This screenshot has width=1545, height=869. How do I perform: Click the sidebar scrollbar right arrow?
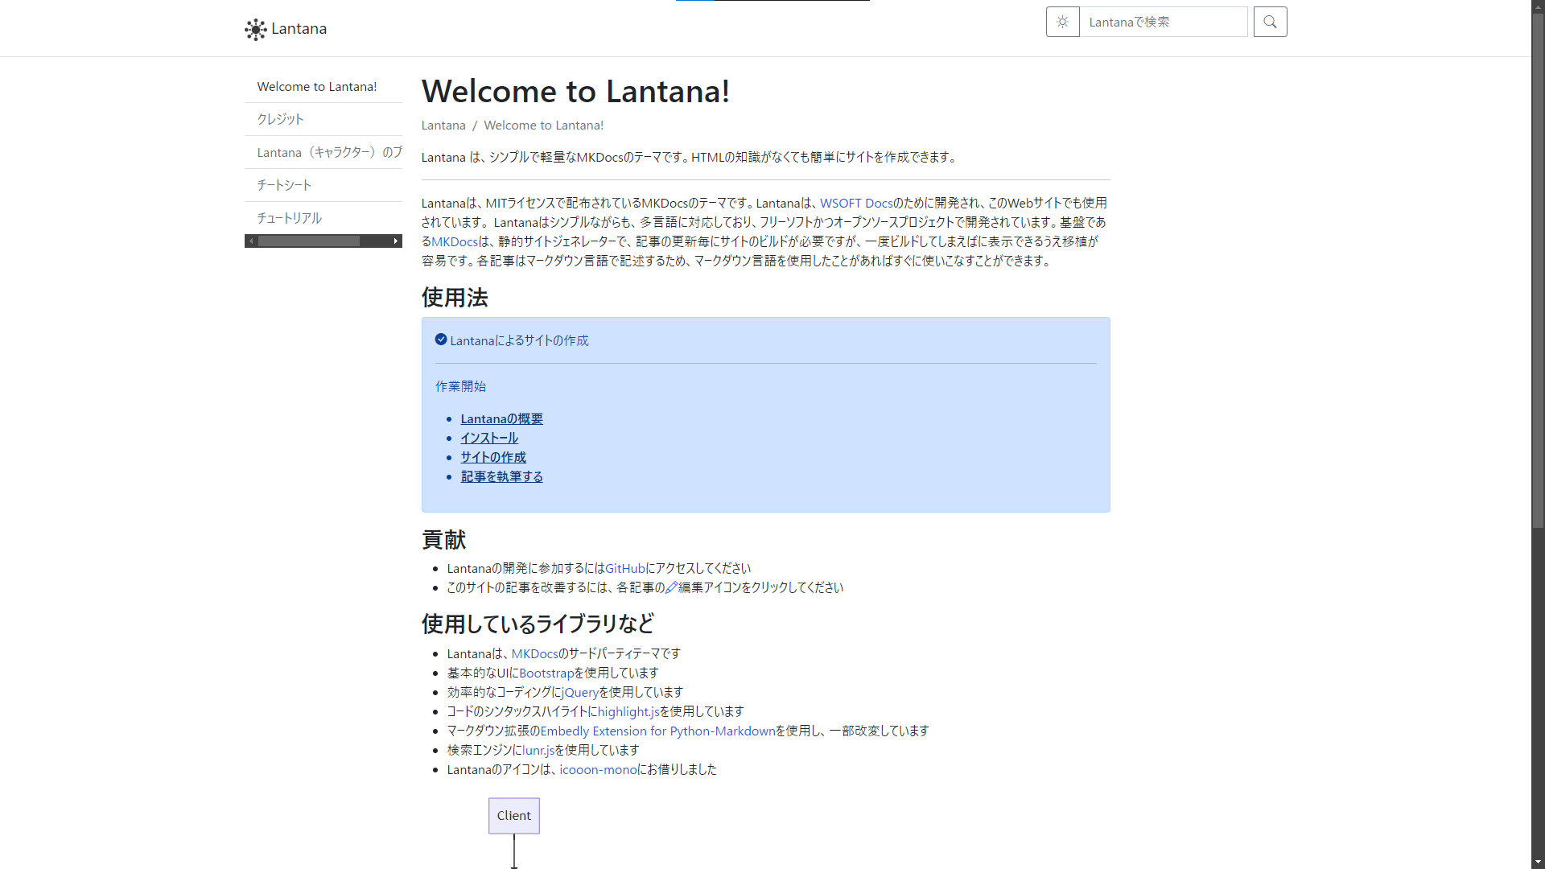point(395,241)
